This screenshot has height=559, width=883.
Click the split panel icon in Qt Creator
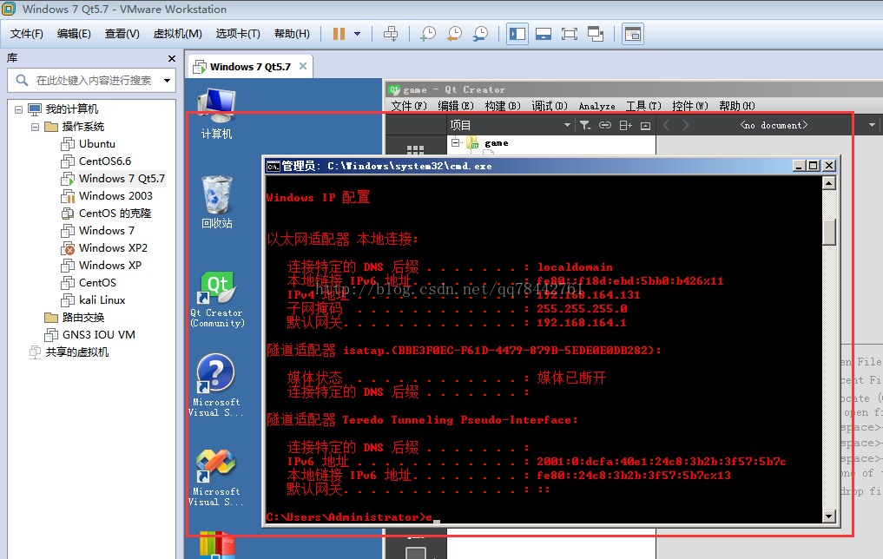coord(626,125)
